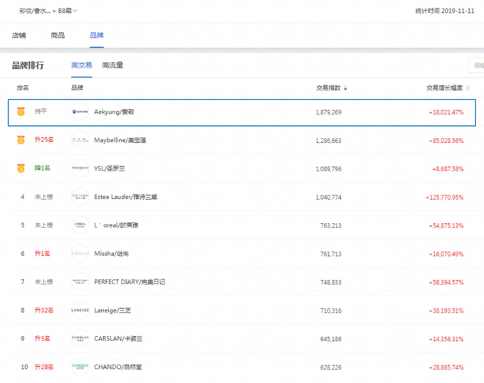484x383 pixels.
Task: Open the Estee Lauder brand logo
Action: tap(80, 197)
